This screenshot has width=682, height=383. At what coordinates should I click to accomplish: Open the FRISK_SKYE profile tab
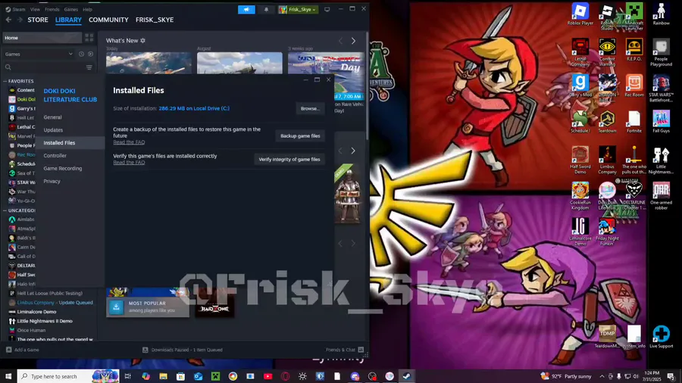(x=155, y=20)
